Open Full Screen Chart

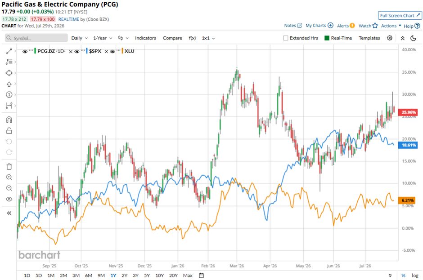pos(400,15)
